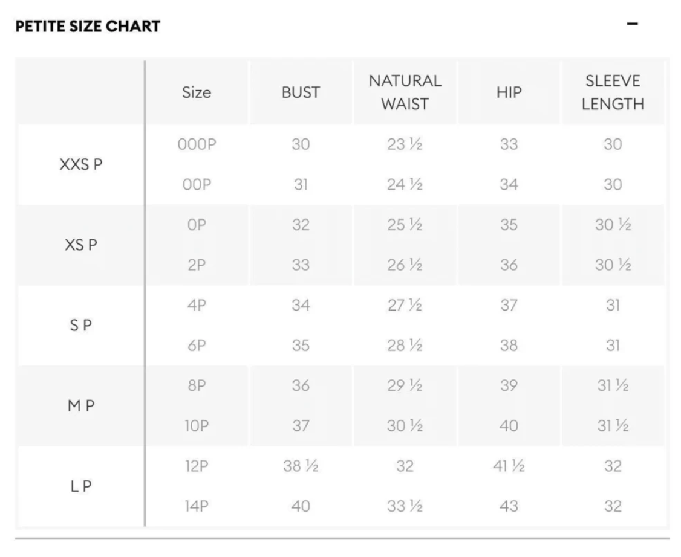Click the 23 ½ natural waist value

pos(405,144)
